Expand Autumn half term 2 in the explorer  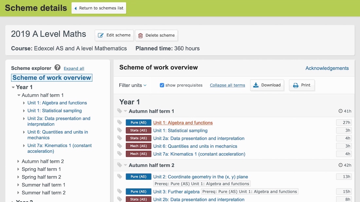19,161
